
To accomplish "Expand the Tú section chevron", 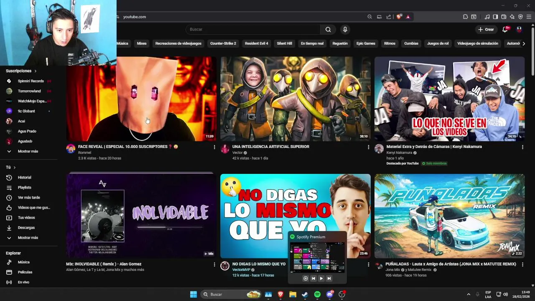I will coord(14,167).
